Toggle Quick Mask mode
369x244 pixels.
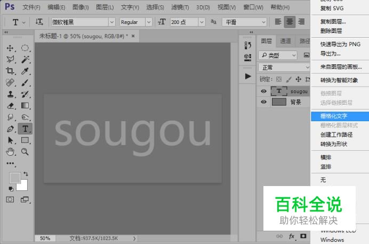[x=10, y=199]
